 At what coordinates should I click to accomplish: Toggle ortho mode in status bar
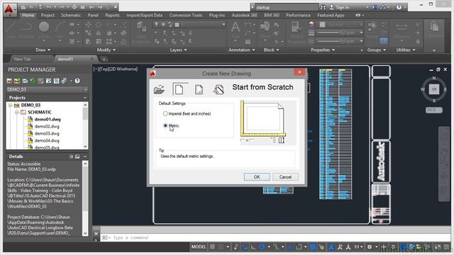click(x=253, y=247)
